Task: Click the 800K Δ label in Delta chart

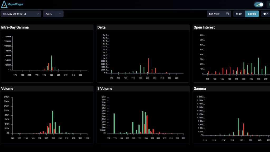Action: [104, 61]
